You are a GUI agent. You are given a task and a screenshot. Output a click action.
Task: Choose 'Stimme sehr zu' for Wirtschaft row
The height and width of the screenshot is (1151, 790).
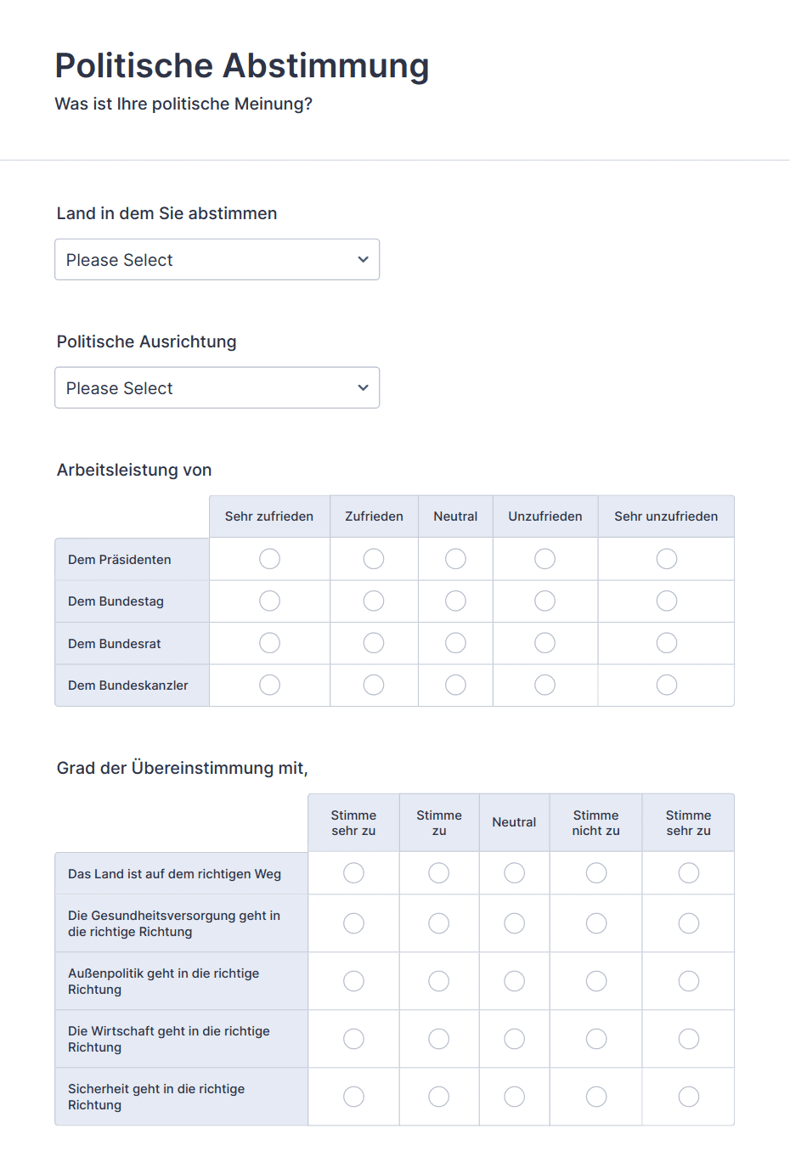pos(353,1039)
